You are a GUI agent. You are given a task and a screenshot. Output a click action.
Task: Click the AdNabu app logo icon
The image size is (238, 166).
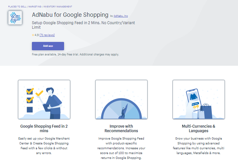pos(15,18)
